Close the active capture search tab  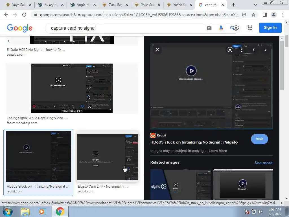(x=223, y=5)
